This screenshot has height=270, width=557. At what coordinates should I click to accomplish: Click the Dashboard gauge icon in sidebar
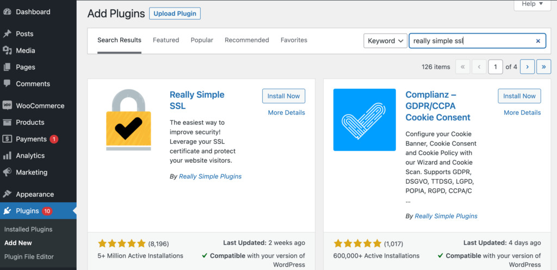tap(8, 12)
